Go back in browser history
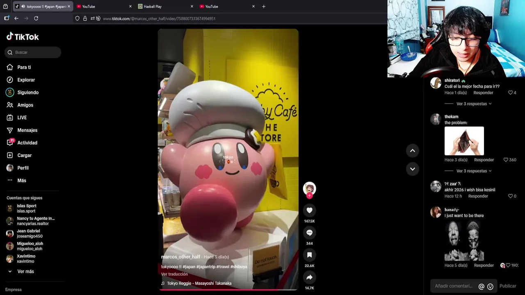 tap(16, 18)
